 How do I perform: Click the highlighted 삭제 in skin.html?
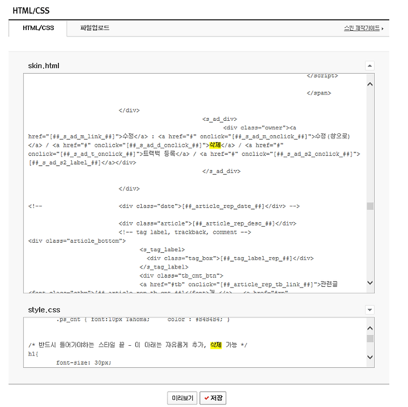(215, 145)
